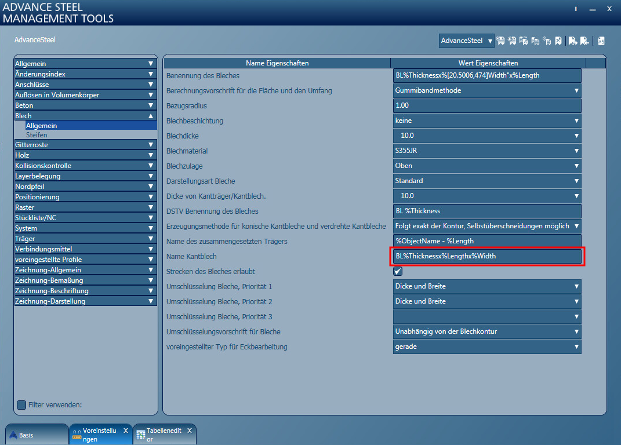
Task: Click the rename profile icon with letter A
Action: pyautogui.click(x=524, y=41)
